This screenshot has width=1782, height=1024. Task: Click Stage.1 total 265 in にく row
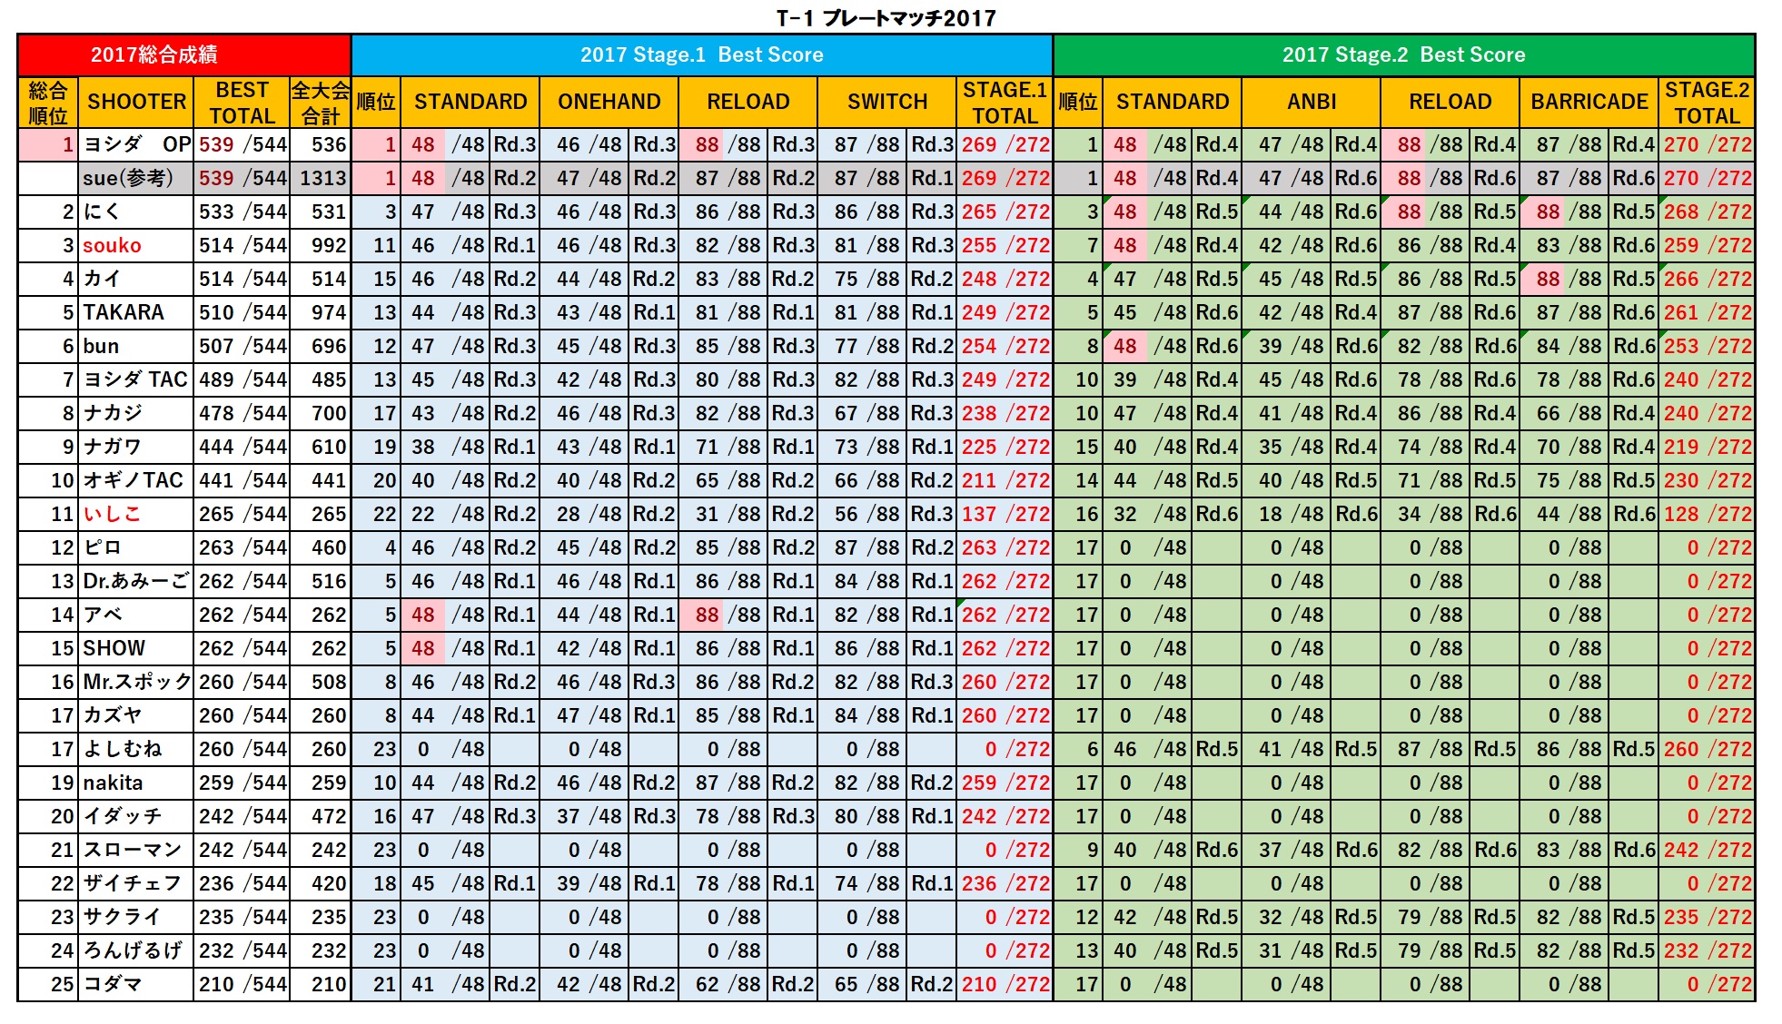[x=979, y=212]
